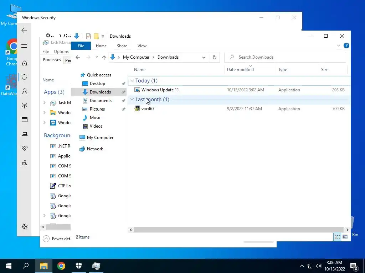Open address bar history dropdown
The image size is (365, 273).
pos(204,57)
